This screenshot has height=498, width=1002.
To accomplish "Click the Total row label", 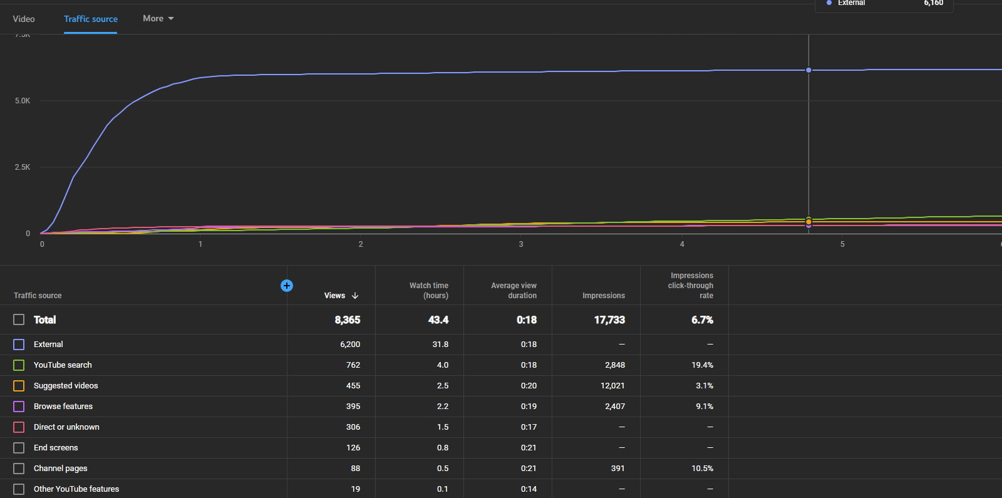I will [44, 319].
